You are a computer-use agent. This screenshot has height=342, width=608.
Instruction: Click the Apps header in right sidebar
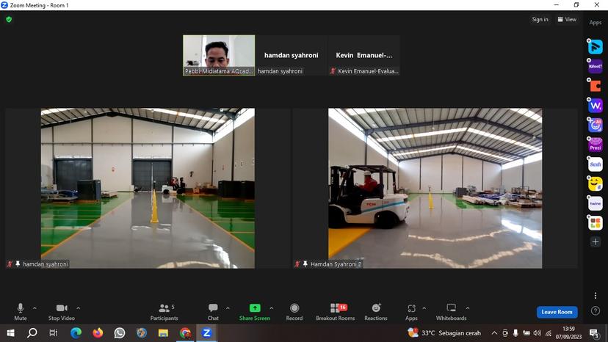[x=596, y=23]
